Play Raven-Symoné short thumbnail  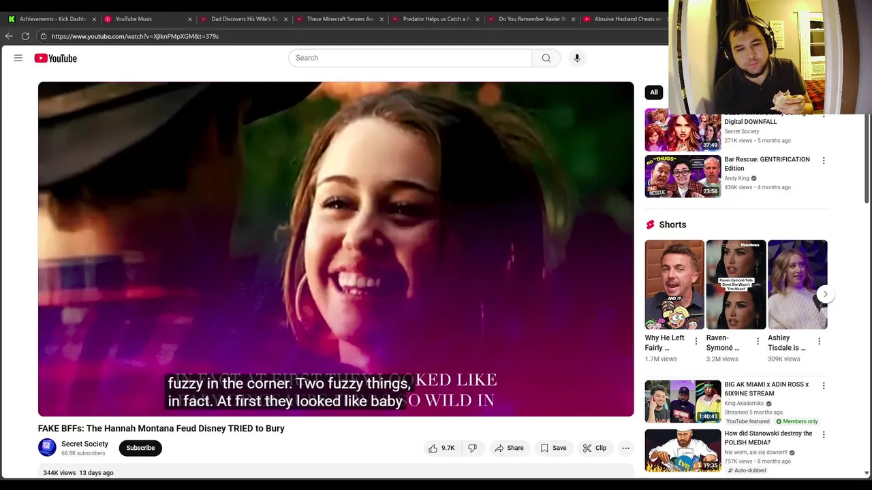736,284
